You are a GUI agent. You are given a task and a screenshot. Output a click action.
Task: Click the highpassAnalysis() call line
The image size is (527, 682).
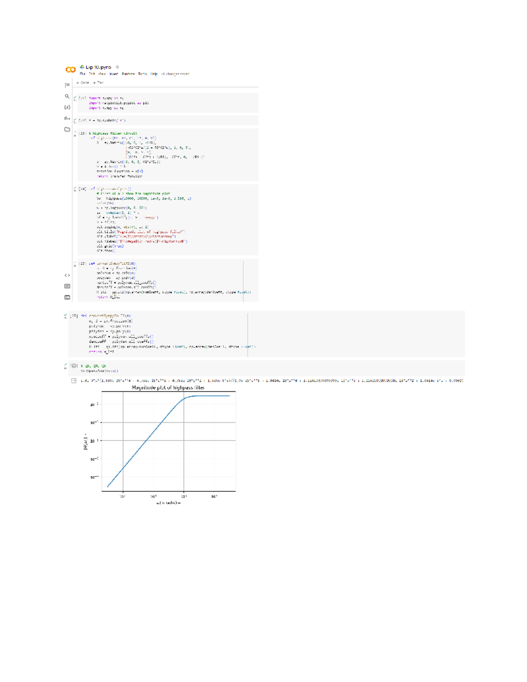tap(99, 371)
